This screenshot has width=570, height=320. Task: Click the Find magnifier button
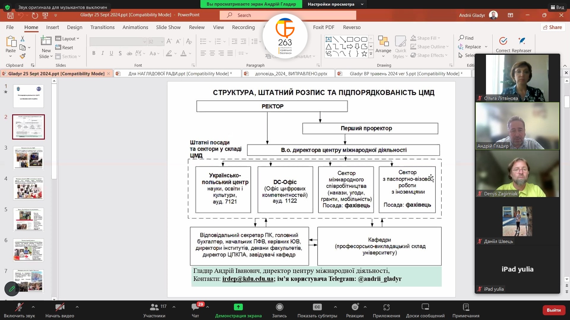point(466,38)
